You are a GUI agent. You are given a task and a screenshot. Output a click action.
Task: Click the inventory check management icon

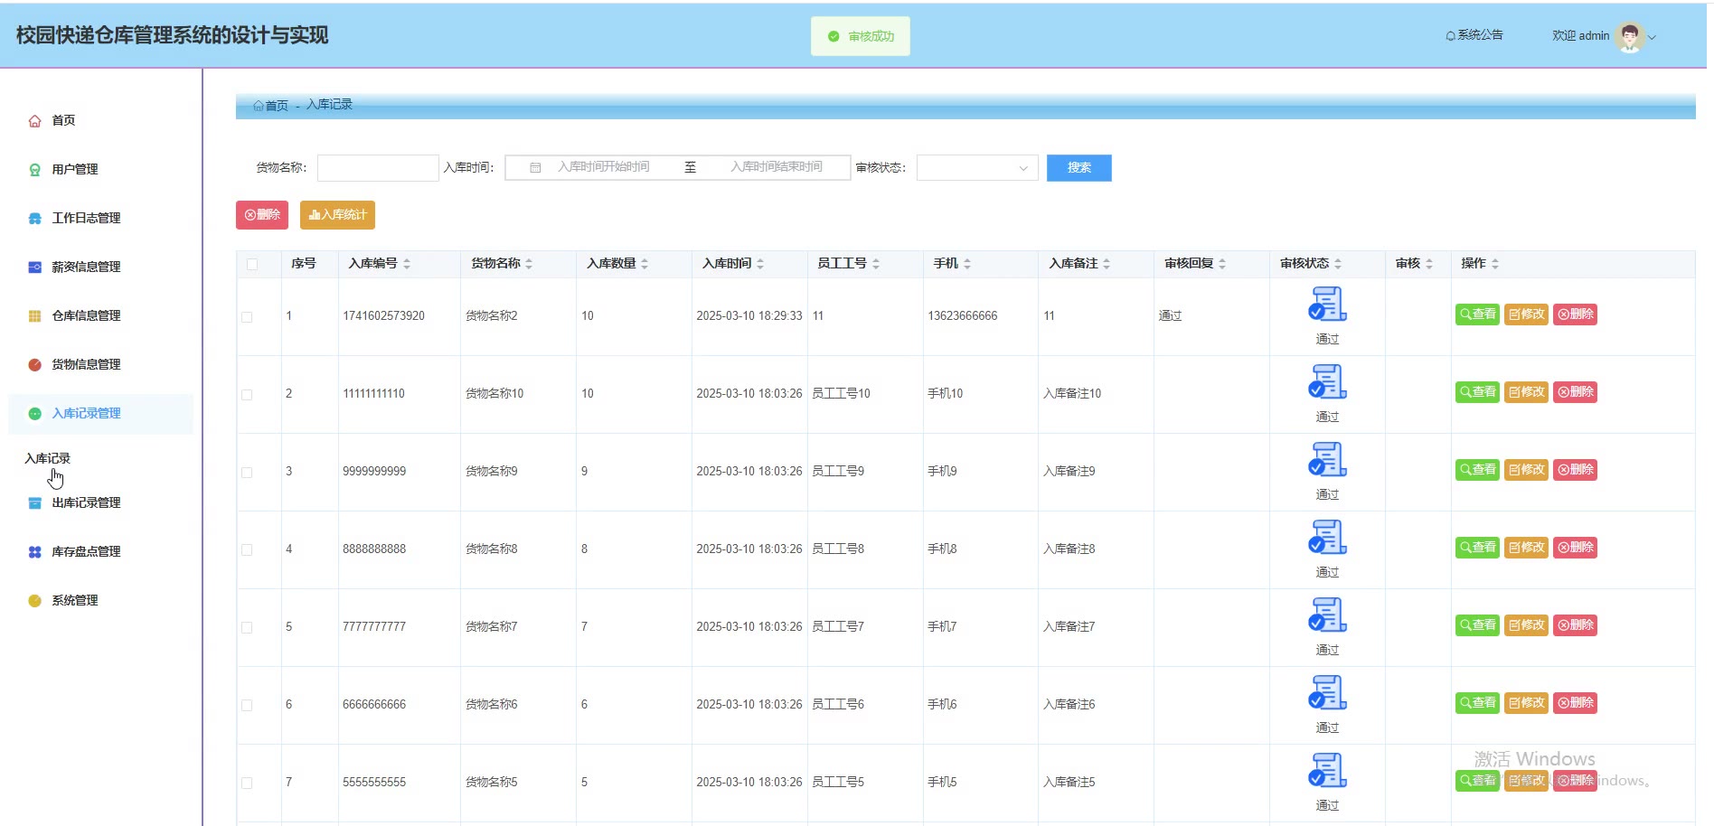coord(34,552)
